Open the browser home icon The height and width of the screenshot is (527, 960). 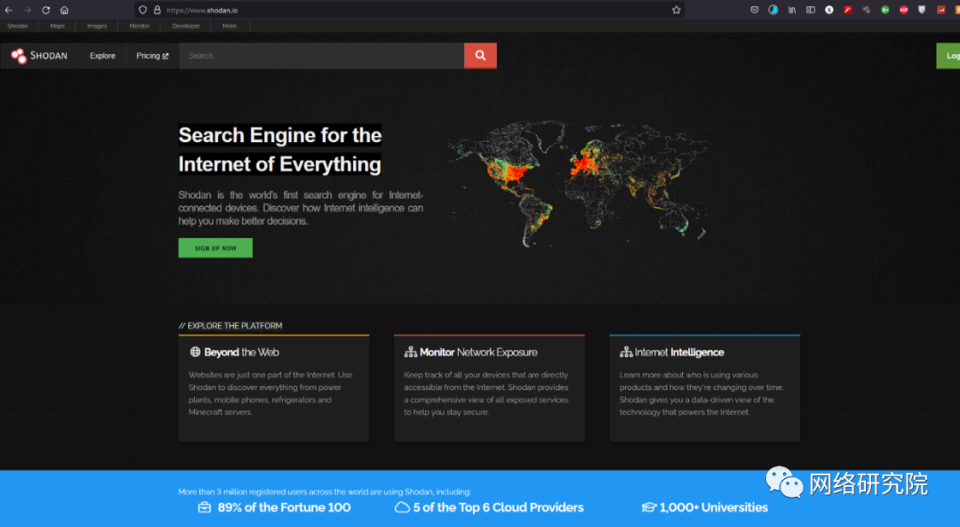[x=64, y=10]
